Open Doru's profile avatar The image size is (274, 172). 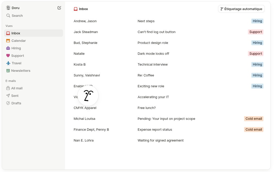tap(8, 8)
